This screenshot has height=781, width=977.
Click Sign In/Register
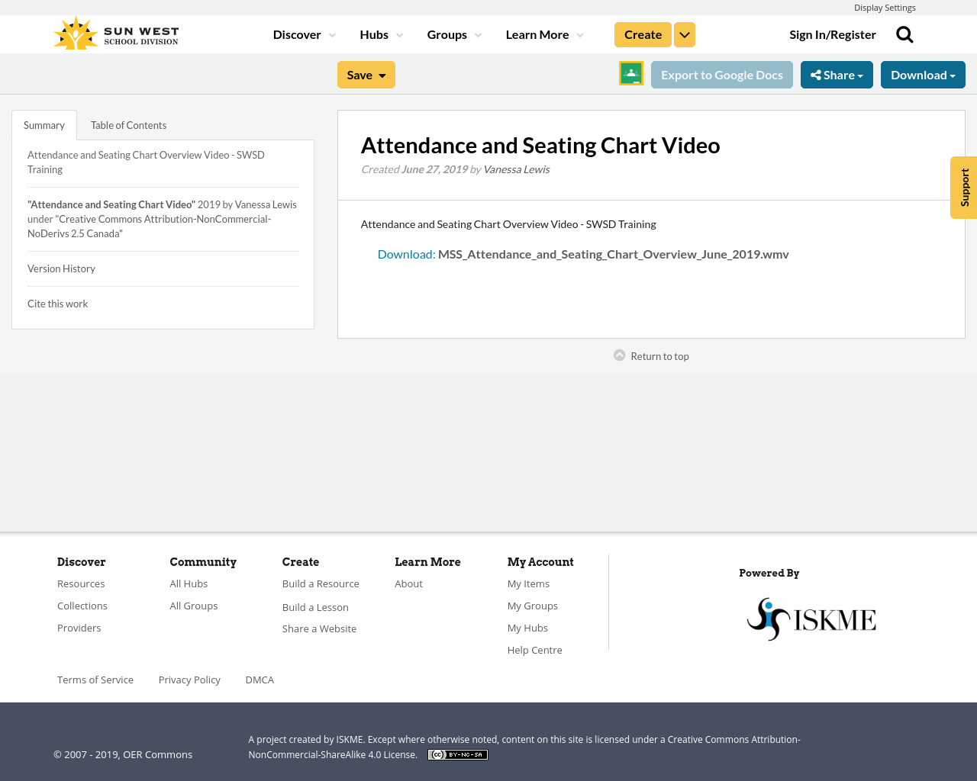point(833,35)
